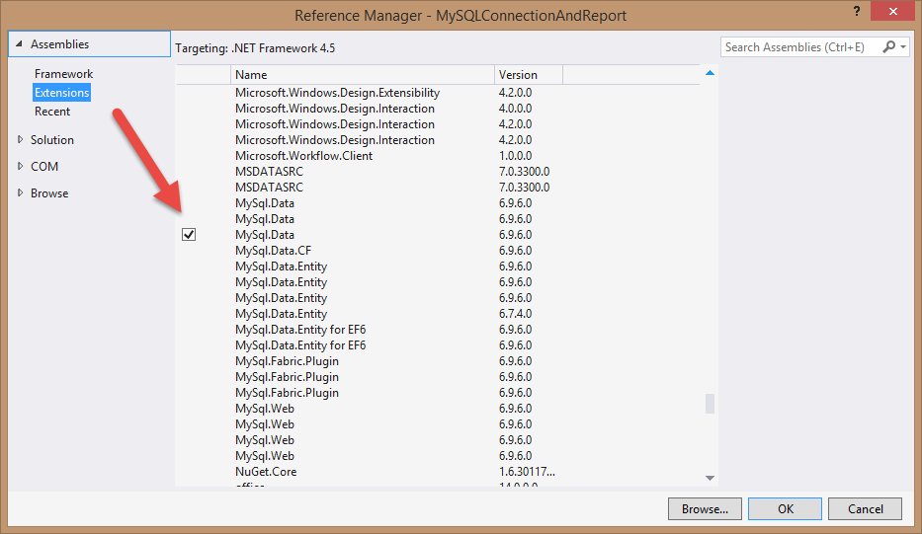Click the Browse tree label

coord(49,193)
